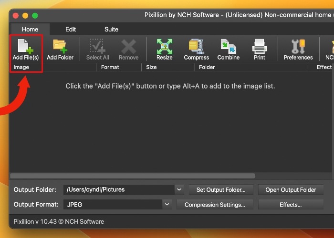Expand the Output Folder dropdown arrow
This screenshot has width=334, height=238.
[x=179, y=189]
